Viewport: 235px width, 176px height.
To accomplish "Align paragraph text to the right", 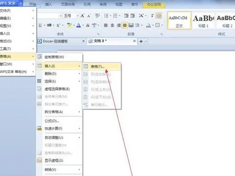I will [x=119, y=25].
